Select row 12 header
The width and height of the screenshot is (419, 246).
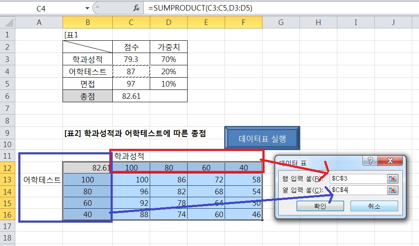[x=8, y=168]
